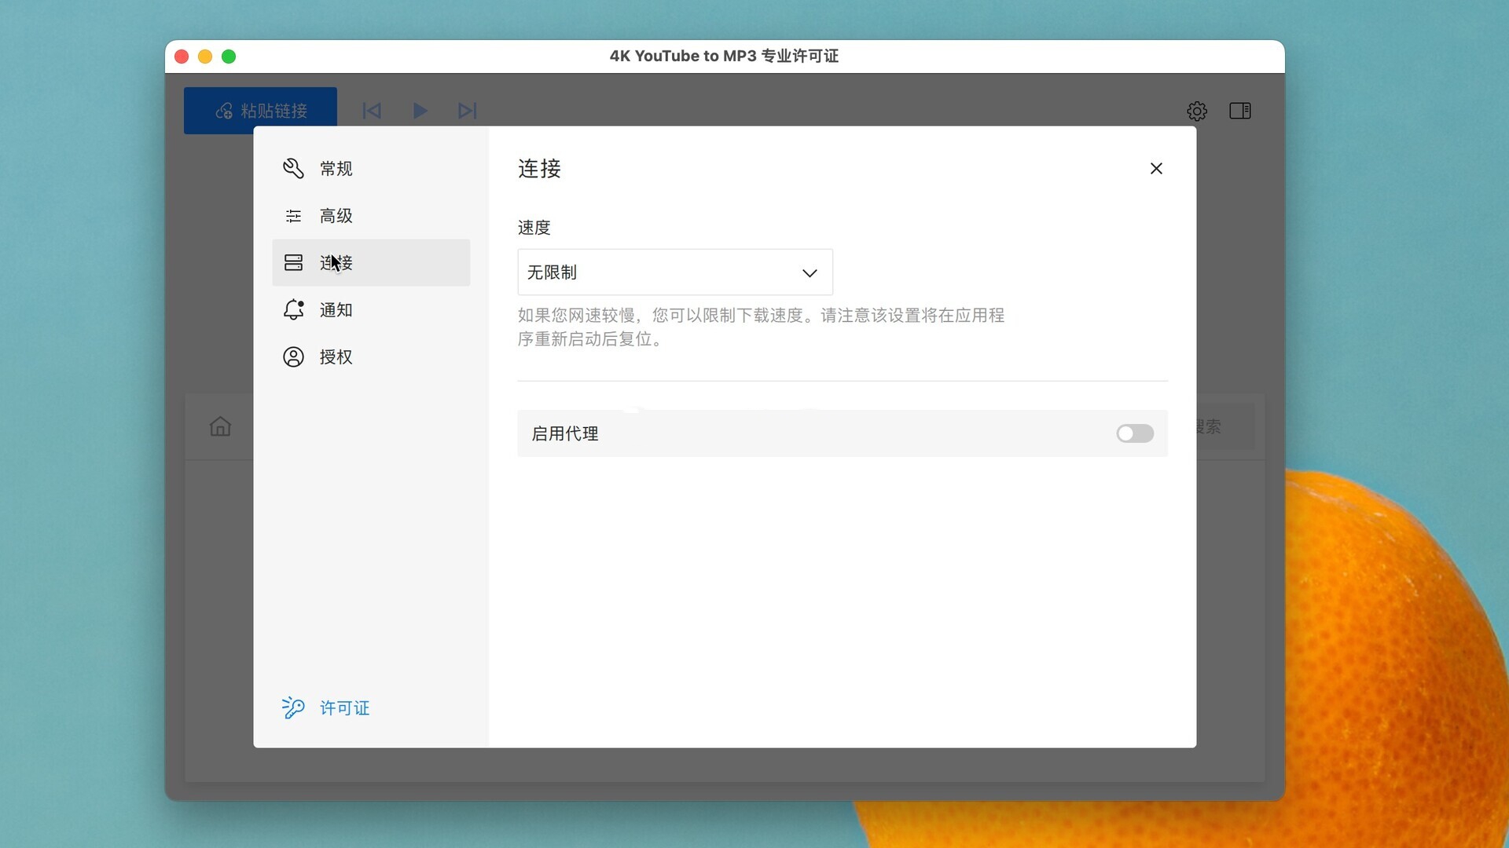Close the app window with the red button
The image size is (1509, 848).
(182, 57)
